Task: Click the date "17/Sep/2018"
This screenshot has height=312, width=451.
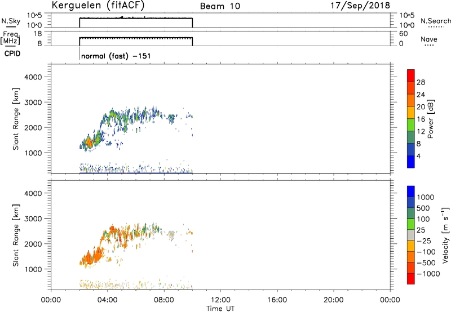Action: pyautogui.click(x=360, y=6)
